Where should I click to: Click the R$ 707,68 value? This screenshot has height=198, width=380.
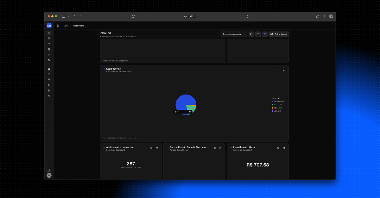pyautogui.click(x=258, y=165)
